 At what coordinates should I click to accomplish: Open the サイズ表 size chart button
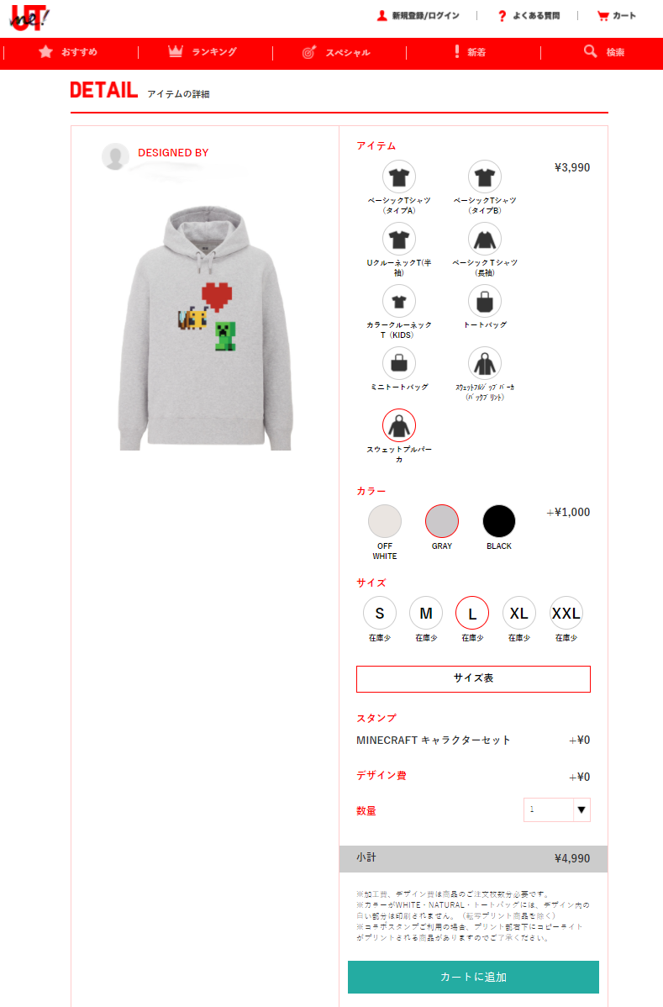pyautogui.click(x=473, y=679)
